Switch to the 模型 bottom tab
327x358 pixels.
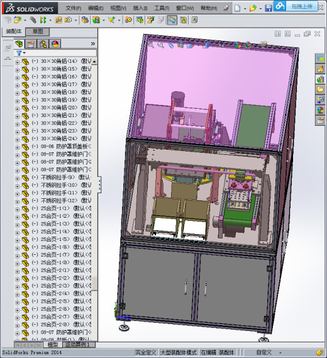(53, 344)
